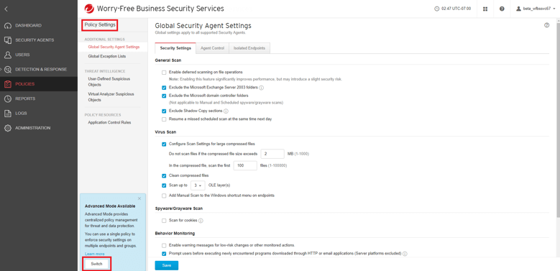
Task: Show info icon for Scan for cookies
Action: 201,221
